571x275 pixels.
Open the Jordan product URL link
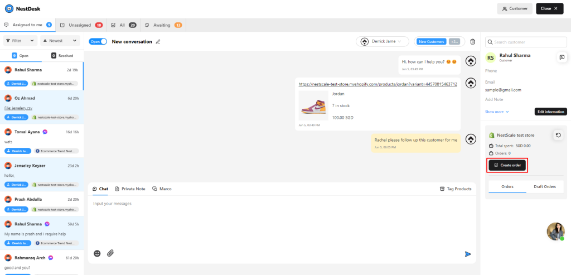[378, 84]
